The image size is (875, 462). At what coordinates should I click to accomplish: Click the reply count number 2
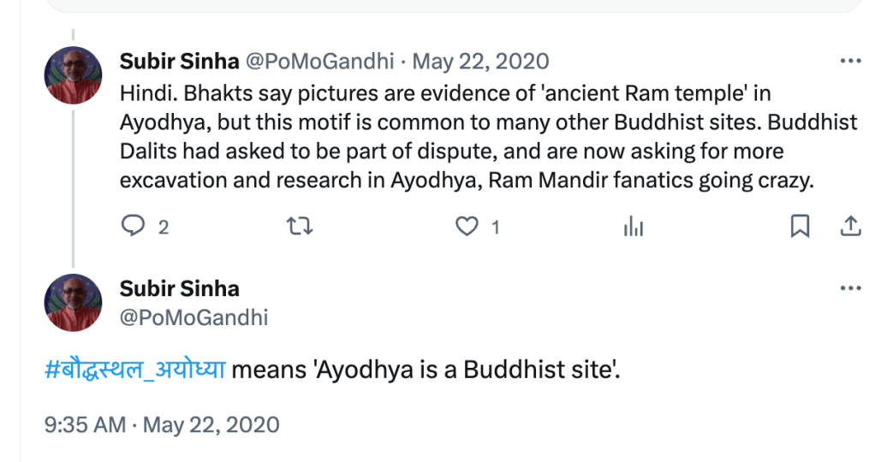coord(164,227)
